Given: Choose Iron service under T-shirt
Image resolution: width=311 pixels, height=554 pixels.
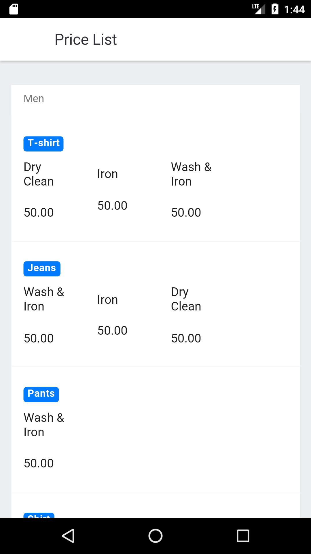Looking at the screenshot, I should (107, 174).
